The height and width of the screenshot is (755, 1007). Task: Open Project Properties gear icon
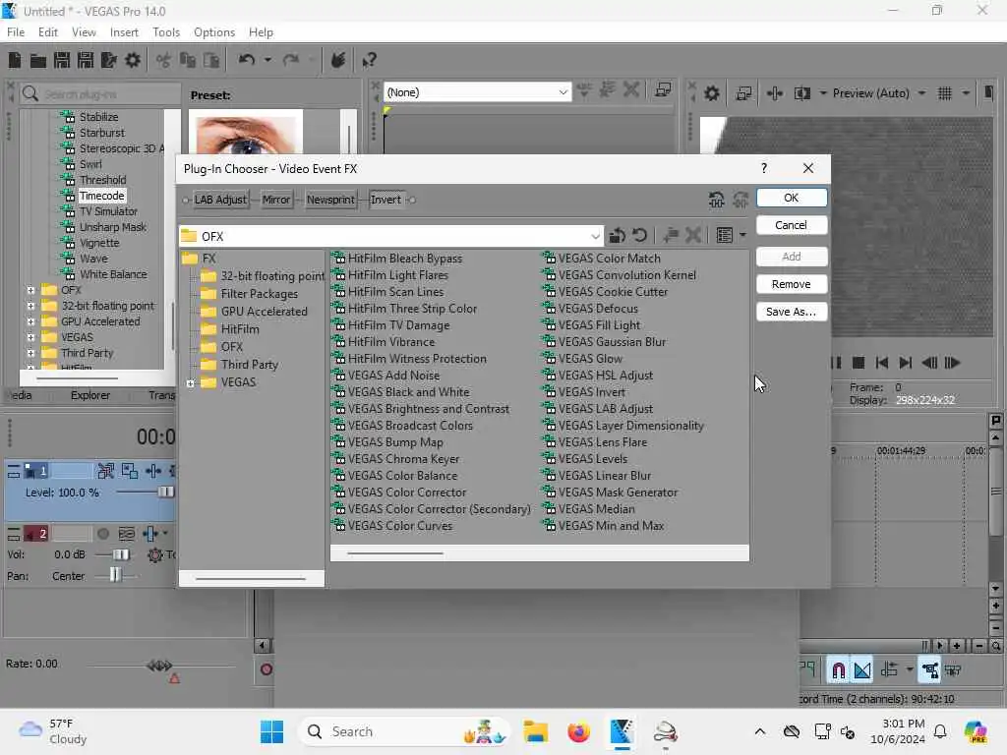click(133, 60)
